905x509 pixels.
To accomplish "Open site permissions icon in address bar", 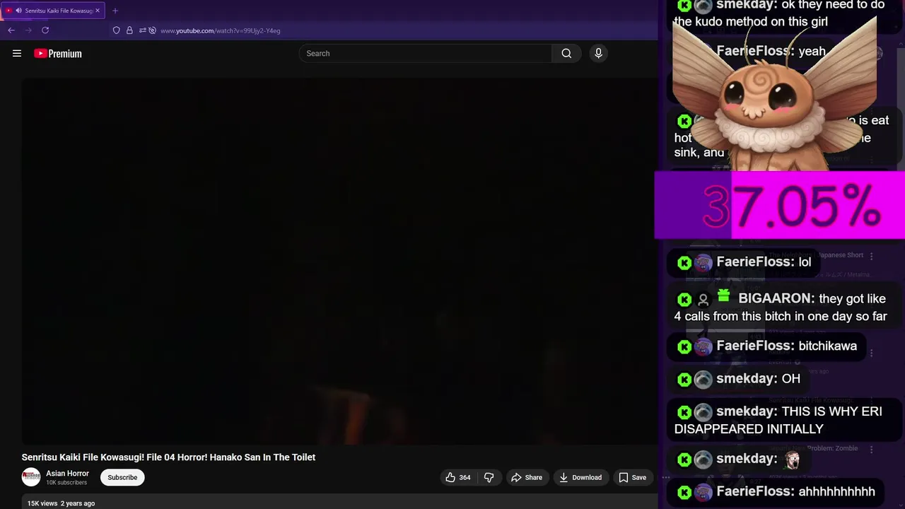I will click(142, 30).
